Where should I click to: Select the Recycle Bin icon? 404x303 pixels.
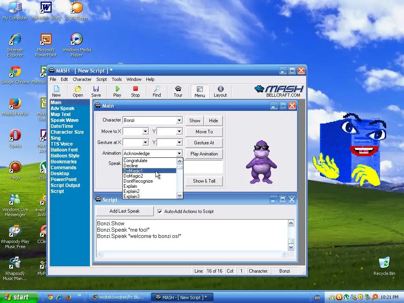(384, 266)
